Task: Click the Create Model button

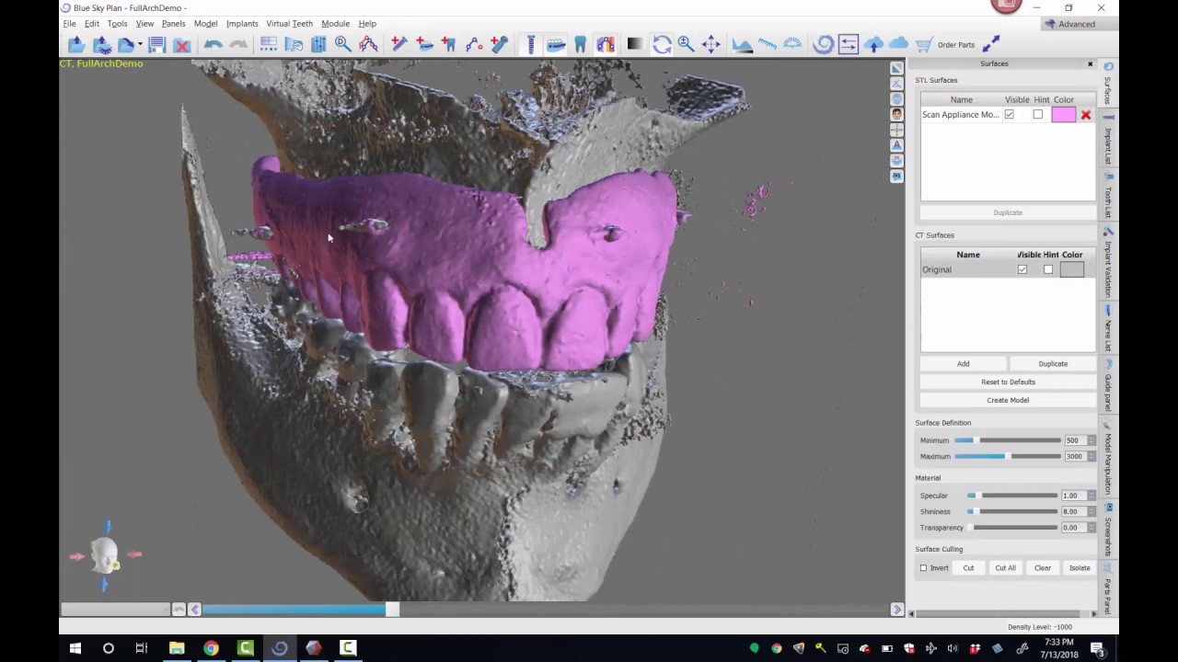Action: 1008,400
